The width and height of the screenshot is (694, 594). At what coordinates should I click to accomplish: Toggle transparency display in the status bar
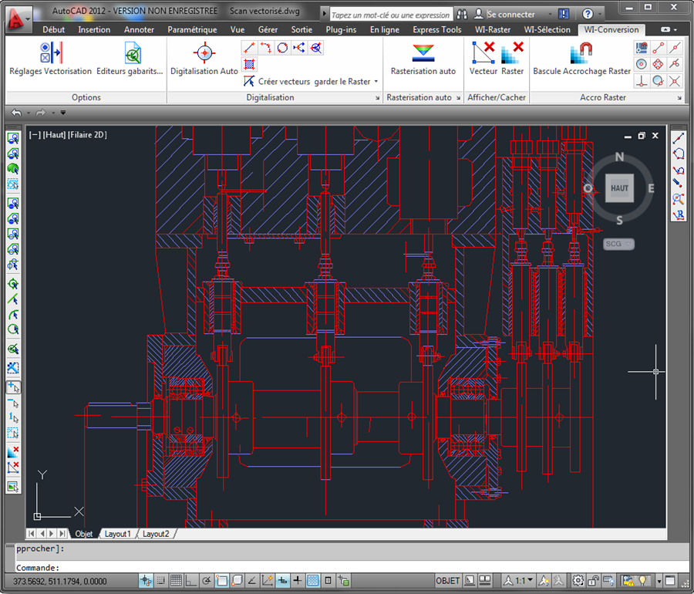coord(313,580)
